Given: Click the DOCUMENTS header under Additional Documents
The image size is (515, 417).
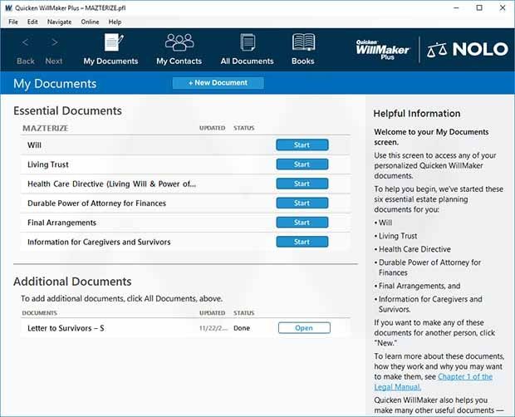Looking at the screenshot, I should [x=39, y=313].
